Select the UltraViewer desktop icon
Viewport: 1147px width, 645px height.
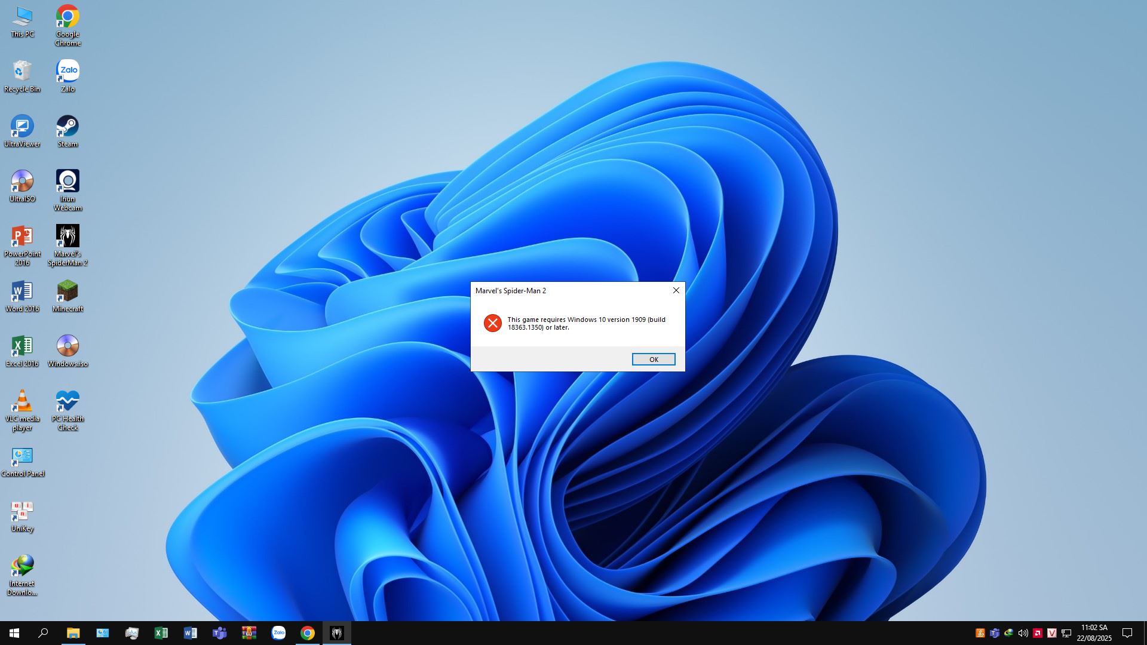[x=22, y=127]
